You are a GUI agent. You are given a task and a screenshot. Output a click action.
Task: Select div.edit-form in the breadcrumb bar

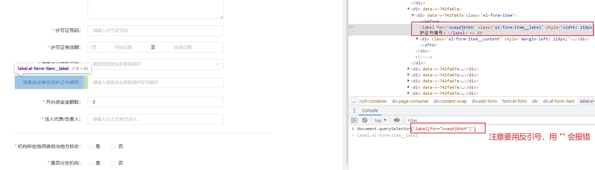click(484, 101)
